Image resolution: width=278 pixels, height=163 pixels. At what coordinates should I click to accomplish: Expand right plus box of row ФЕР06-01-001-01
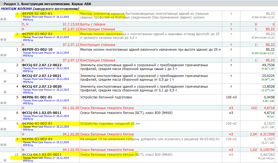5,103
